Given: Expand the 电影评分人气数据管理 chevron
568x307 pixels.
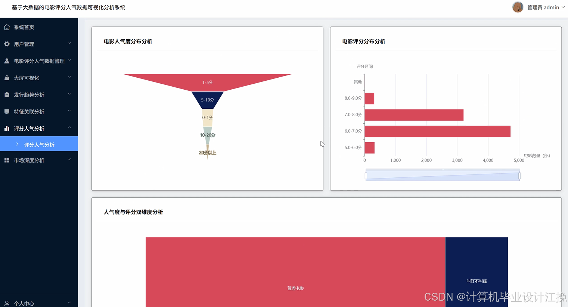Looking at the screenshot, I should point(69,60).
